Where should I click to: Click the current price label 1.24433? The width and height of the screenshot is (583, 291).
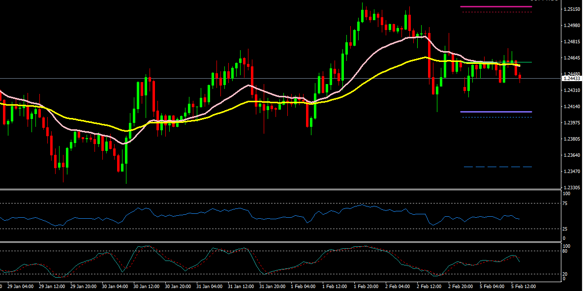point(572,79)
